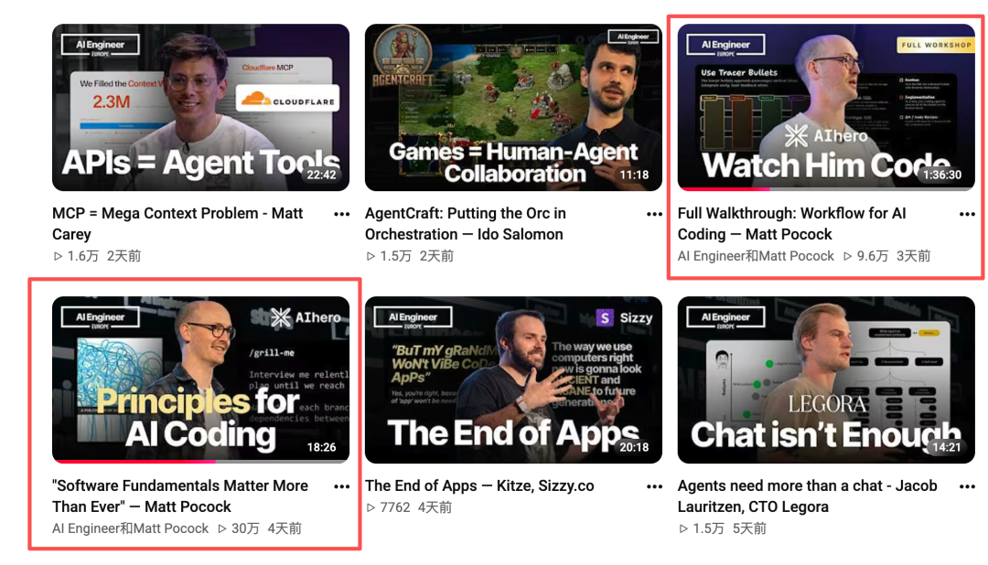Play the Games = Human-Agent Collaboration thumbnail

(513, 107)
